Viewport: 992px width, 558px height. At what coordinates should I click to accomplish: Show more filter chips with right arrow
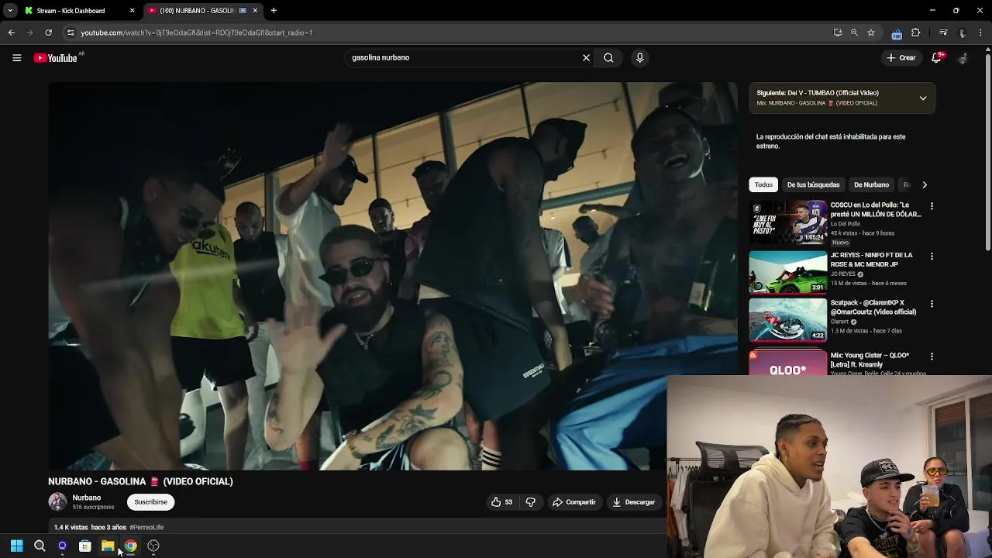924,184
